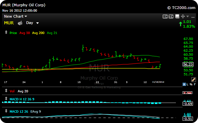The height and width of the screenshot is (123, 198).
Task: Open the small arrow menu beside move icon
Action: coord(188,16)
